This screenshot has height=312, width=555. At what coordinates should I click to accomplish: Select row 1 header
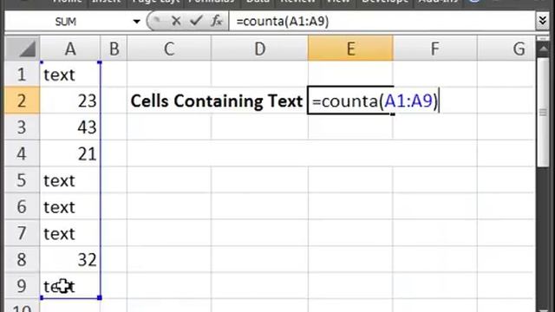[x=22, y=75]
